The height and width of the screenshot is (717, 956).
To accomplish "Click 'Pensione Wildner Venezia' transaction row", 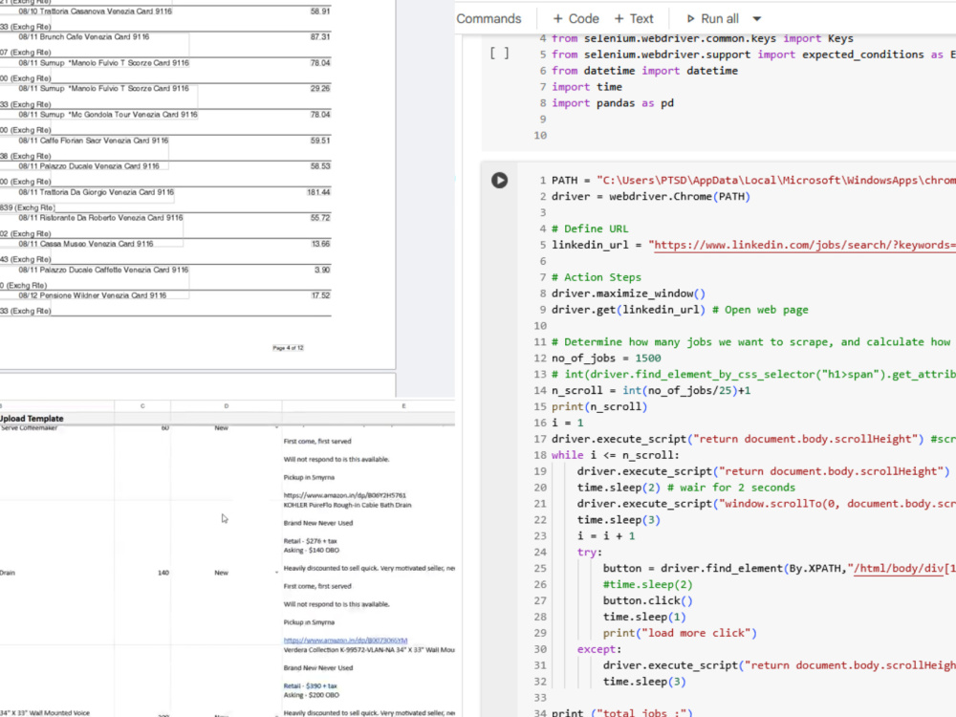I will [x=92, y=295].
